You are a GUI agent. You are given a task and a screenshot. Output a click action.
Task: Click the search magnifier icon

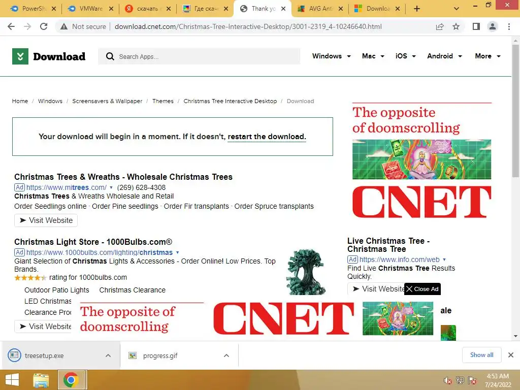[x=110, y=56]
